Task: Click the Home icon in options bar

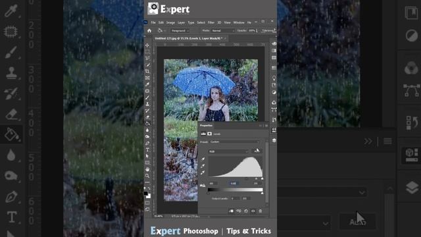Action: coord(149,31)
